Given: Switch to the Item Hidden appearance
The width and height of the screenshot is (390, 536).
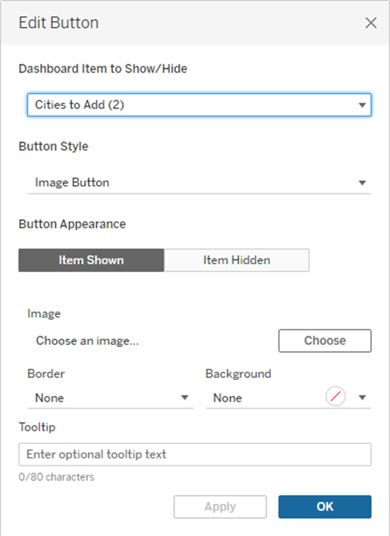Looking at the screenshot, I should click(x=237, y=260).
